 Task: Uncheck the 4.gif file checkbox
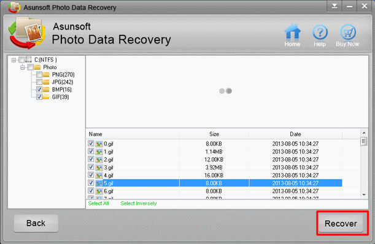coord(91,175)
